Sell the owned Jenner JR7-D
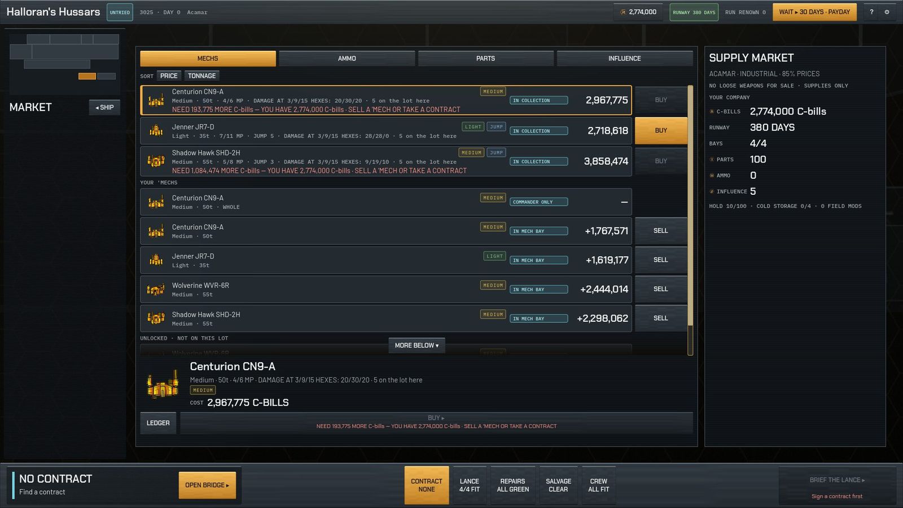This screenshot has width=903, height=508. (x=661, y=260)
